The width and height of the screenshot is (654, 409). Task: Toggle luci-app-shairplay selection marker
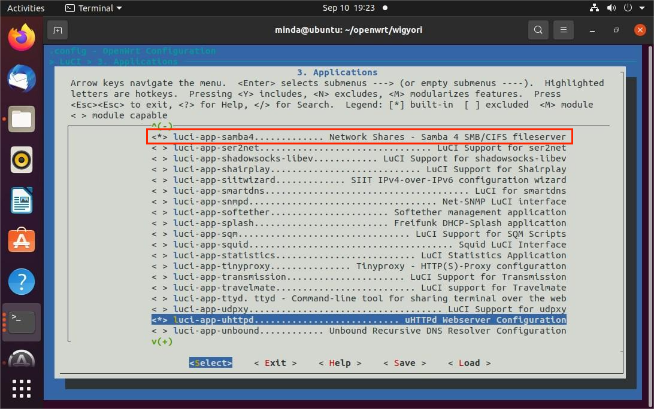pyautogui.click(x=159, y=169)
